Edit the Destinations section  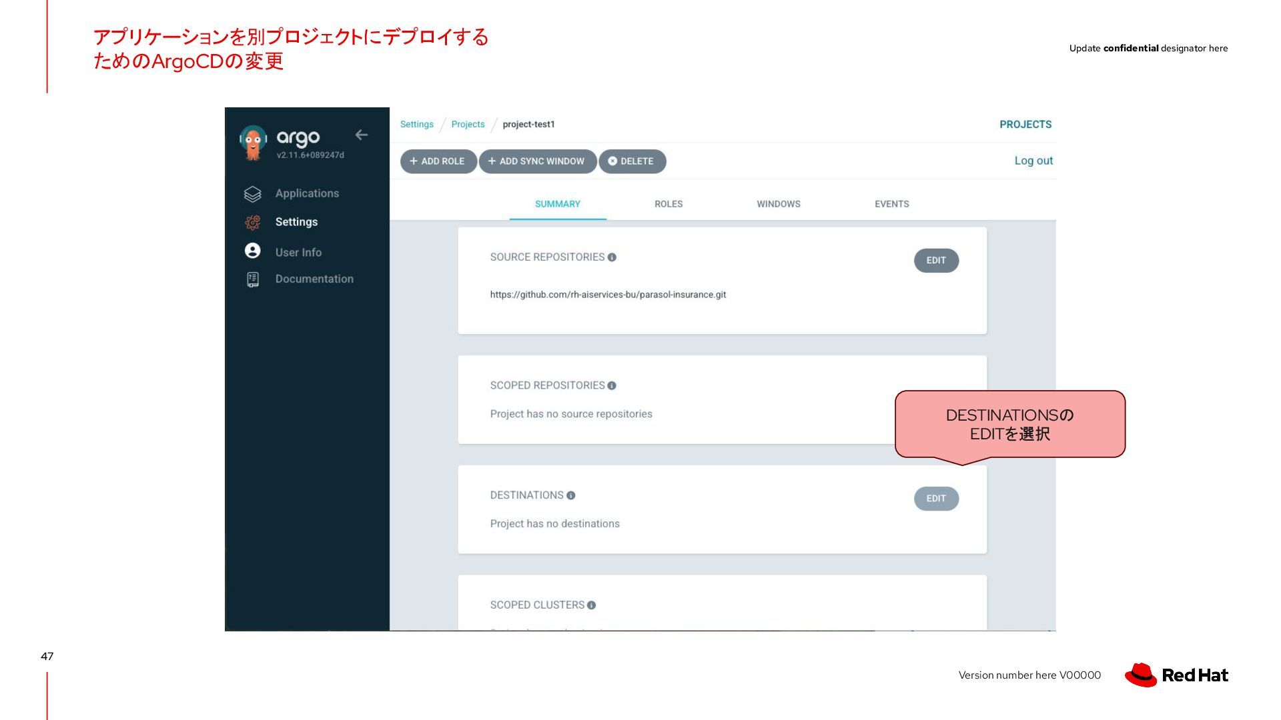point(936,499)
